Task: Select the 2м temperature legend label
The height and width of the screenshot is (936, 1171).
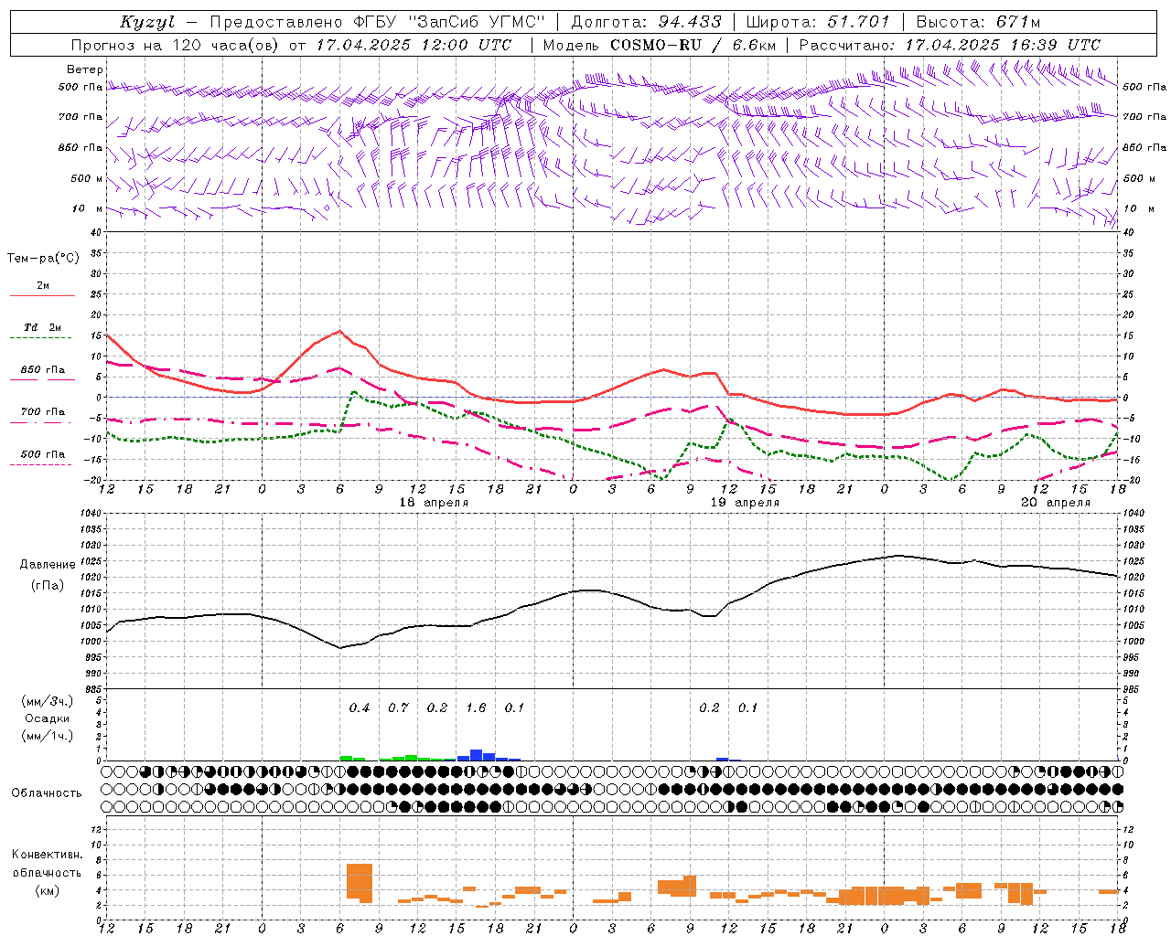Action: pos(43,286)
